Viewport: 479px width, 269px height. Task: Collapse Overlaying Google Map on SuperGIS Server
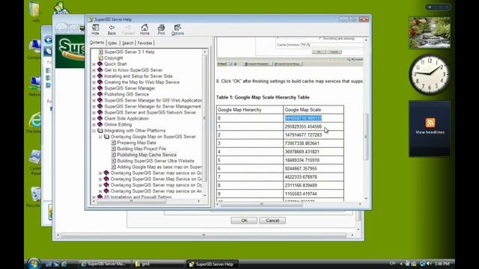pos(100,137)
